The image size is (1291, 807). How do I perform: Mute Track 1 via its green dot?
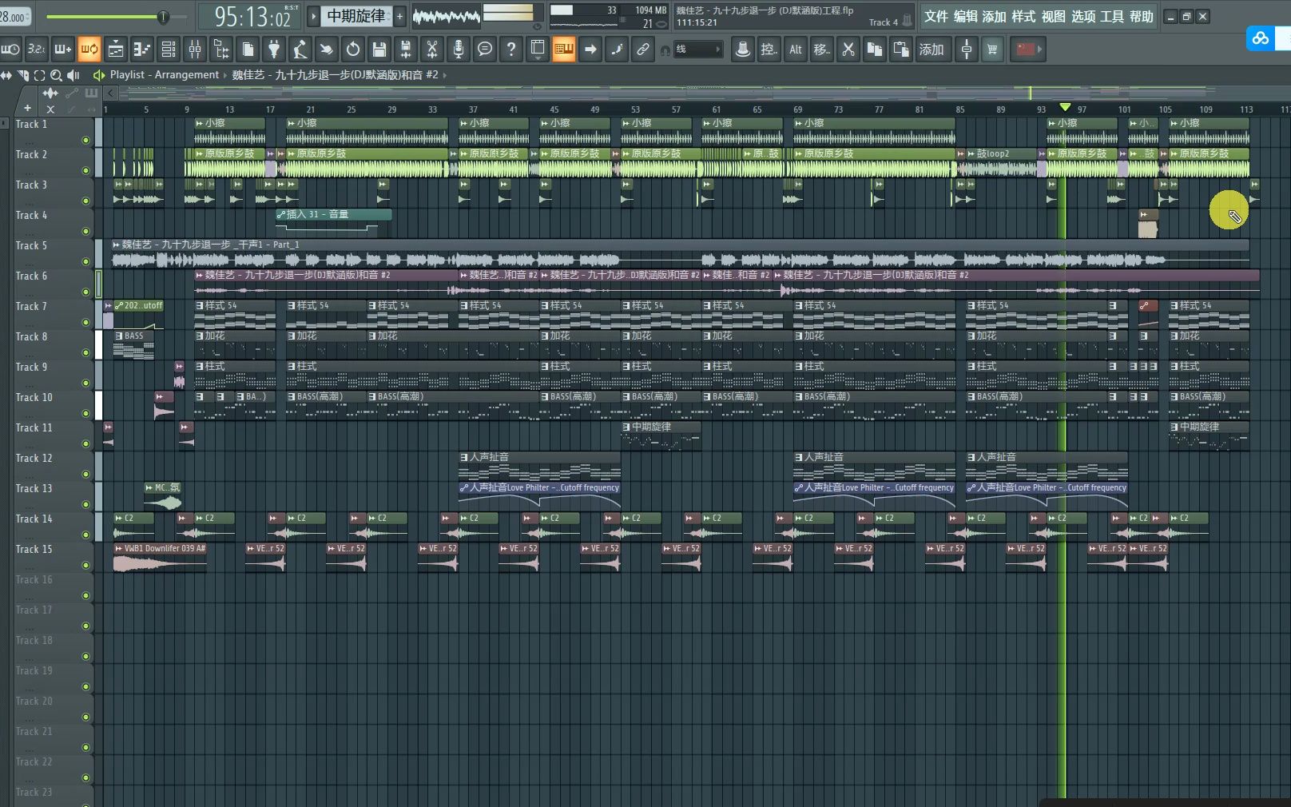tap(85, 141)
